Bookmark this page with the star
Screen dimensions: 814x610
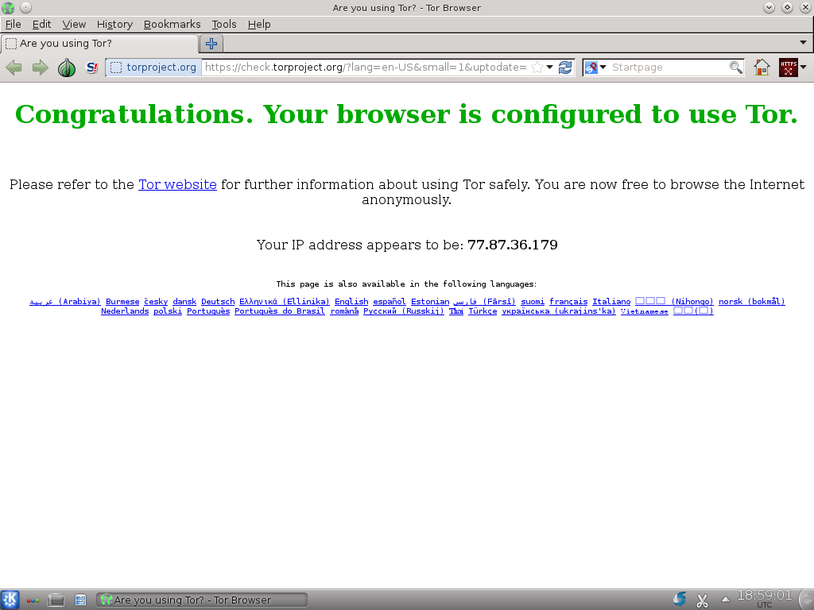tap(537, 68)
